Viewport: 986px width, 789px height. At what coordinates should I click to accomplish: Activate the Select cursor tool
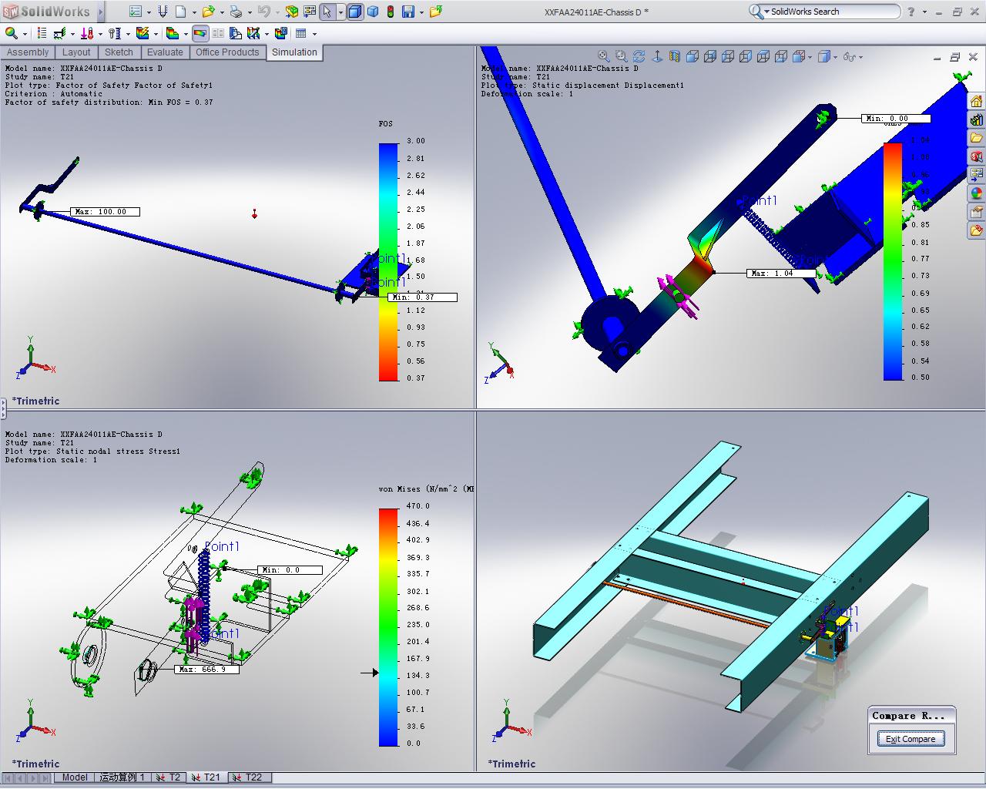click(x=327, y=12)
